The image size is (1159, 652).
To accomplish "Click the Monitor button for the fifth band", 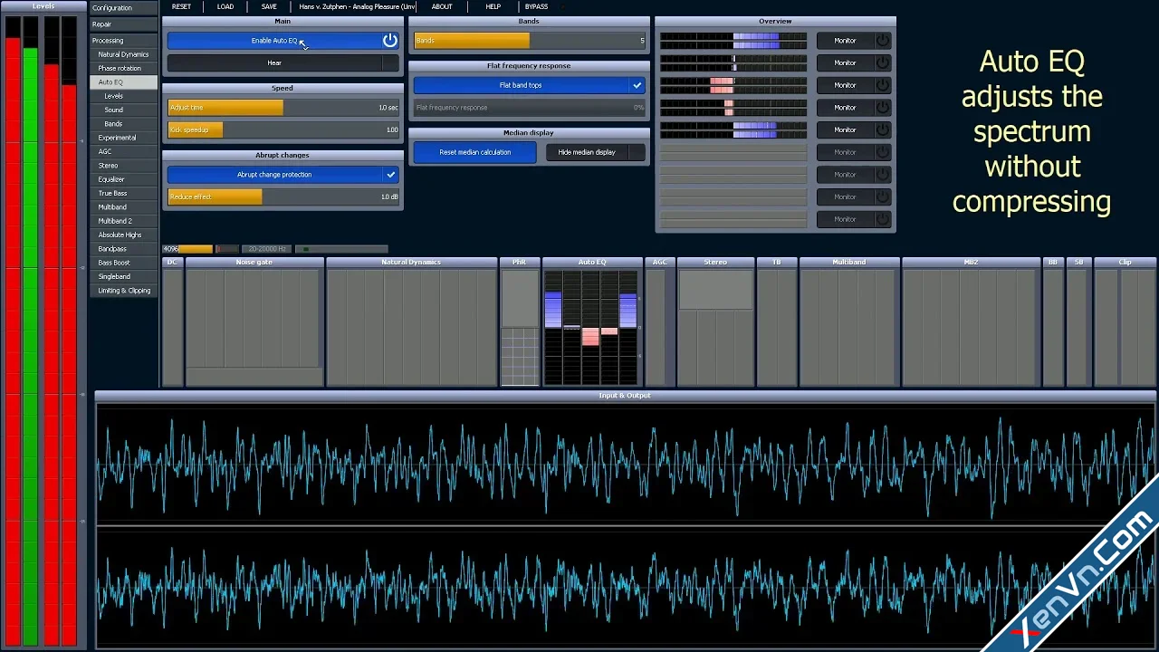I will pyautogui.click(x=845, y=129).
